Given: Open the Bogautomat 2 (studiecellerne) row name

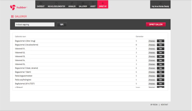Looking at the screenshot, I should (27, 45).
